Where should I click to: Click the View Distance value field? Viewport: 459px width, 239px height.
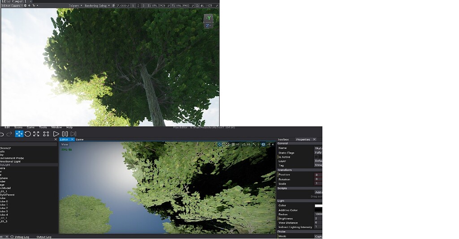click(x=318, y=222)
